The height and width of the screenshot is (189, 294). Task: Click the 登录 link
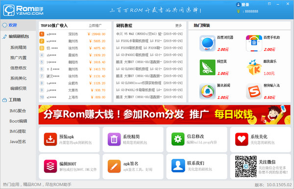tap(245, 5)
